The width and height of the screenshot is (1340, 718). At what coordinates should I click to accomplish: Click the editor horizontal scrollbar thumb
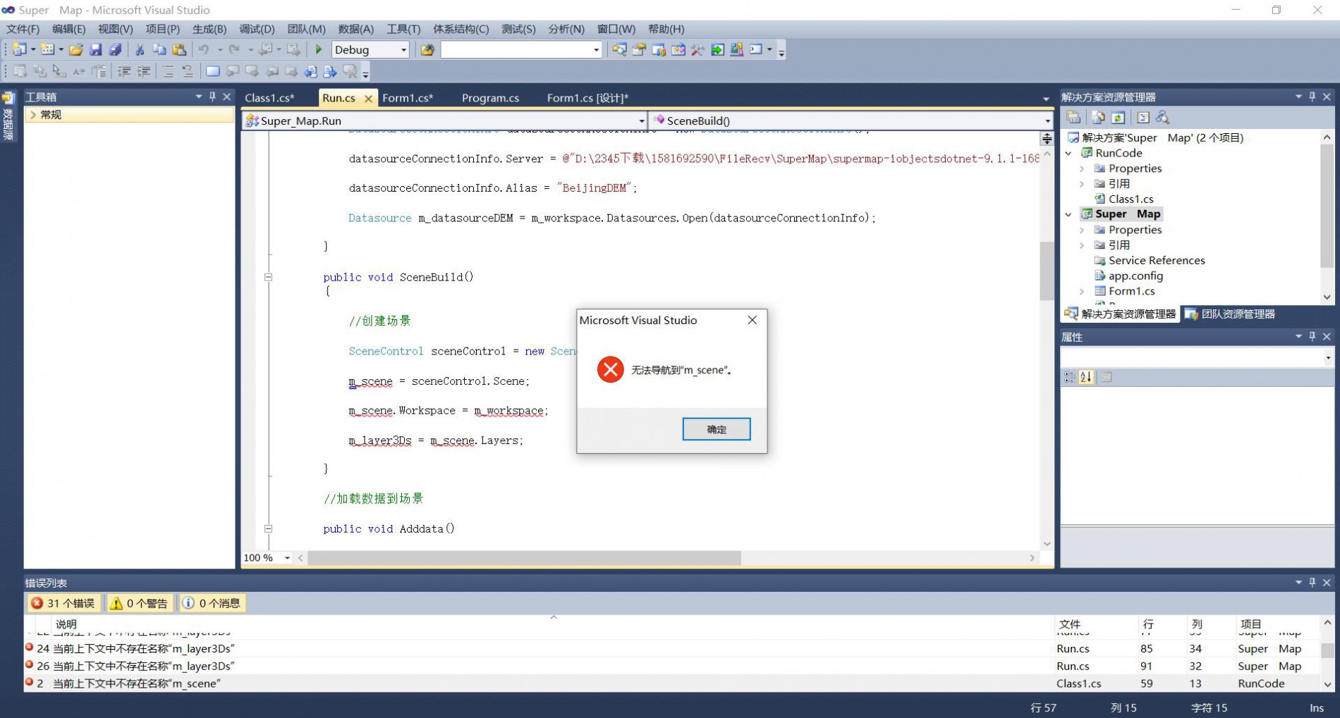[524, 558]
